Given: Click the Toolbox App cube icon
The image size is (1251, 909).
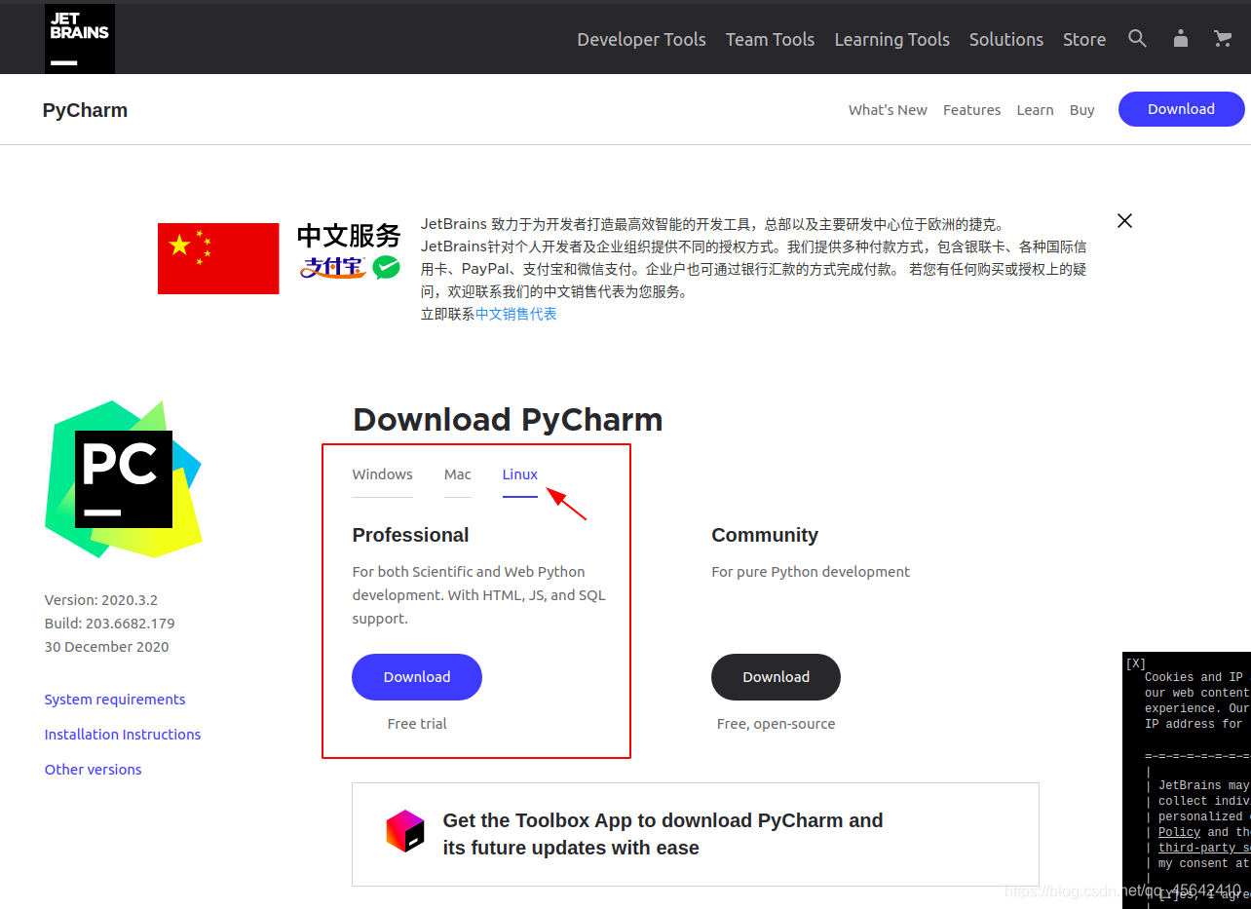Looking at the screenshot, I should click(x=405, y=831).
